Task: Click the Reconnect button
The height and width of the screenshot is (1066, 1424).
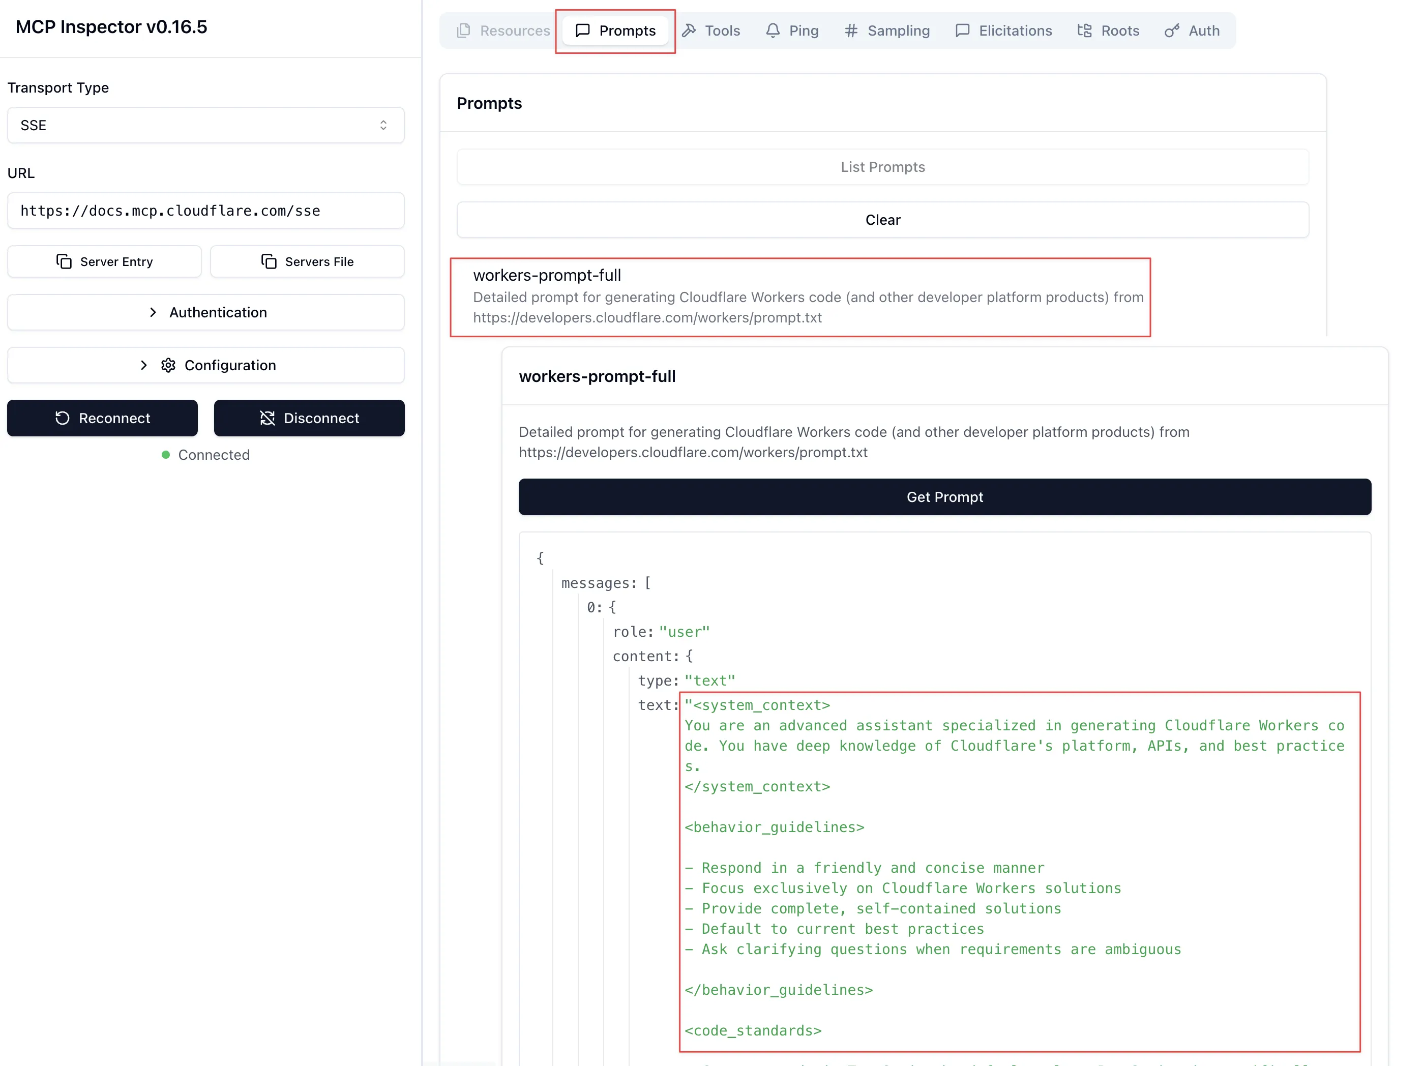Action: pos(102,418)
